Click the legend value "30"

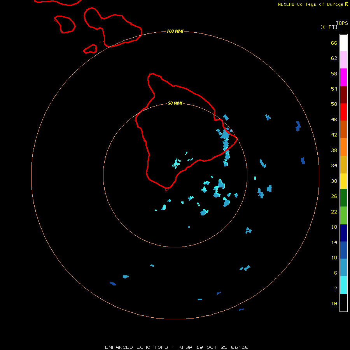point(334,181)
